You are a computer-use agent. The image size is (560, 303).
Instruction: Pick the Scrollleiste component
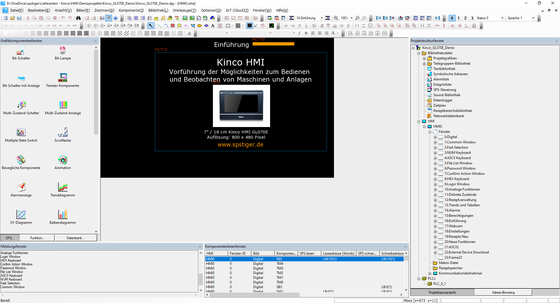click(x=63, y=135)
